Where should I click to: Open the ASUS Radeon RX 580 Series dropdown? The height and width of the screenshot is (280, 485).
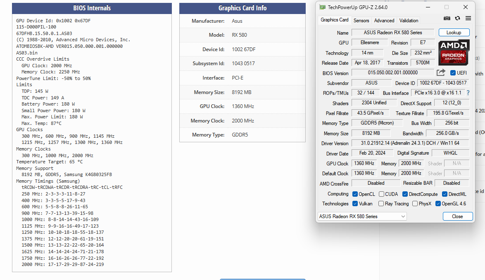pyautogui.click(x=362, y=216)
